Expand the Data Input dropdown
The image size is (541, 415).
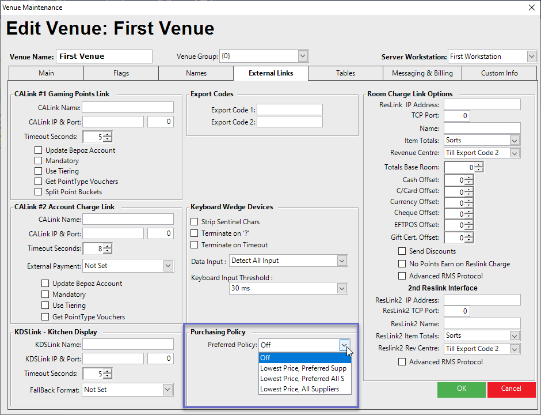pyautogui.click(x=341, y=261)
